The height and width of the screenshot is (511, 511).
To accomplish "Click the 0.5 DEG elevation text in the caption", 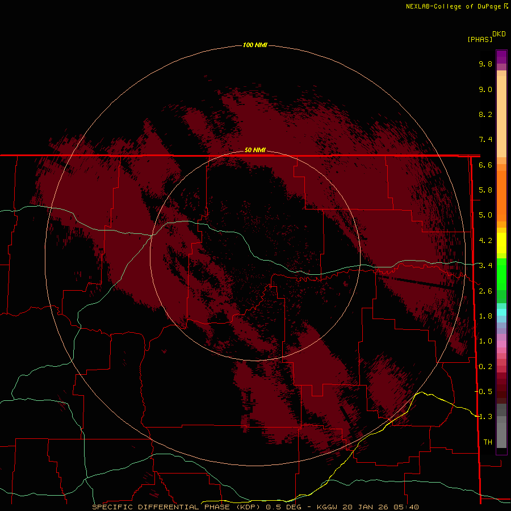I will pos(284,507).
